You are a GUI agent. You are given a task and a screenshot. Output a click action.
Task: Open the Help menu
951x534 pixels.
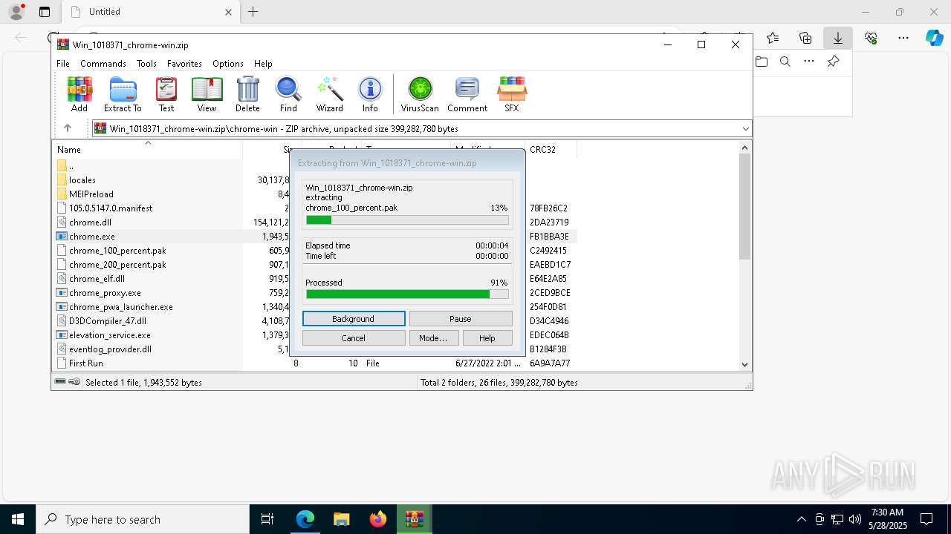(263, 64)
